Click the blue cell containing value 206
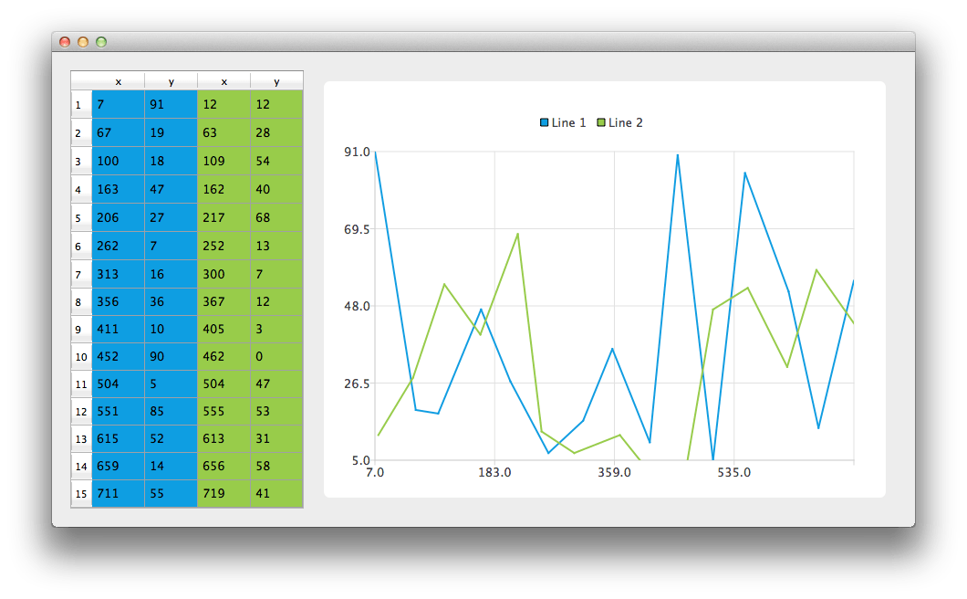This screenshot has width=967, height=599. point(118,217)
